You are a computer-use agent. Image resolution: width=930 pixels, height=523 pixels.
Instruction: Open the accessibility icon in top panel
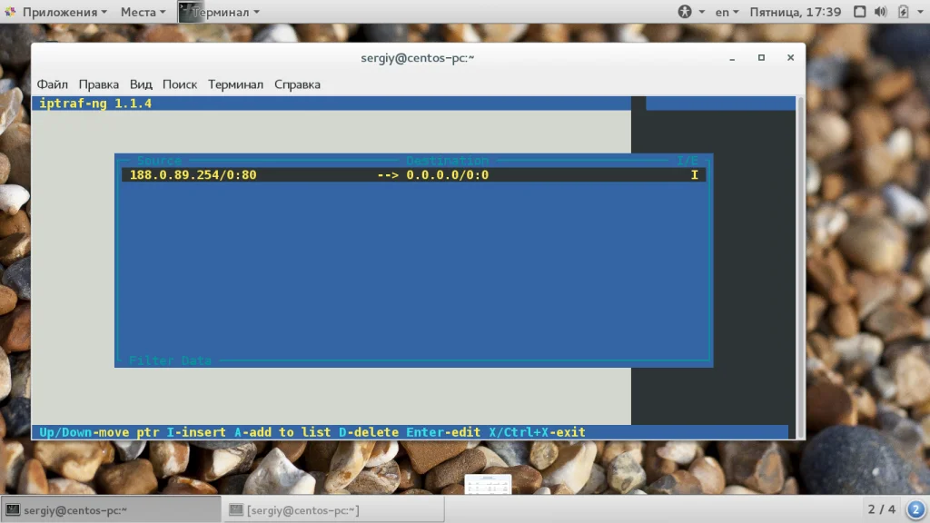tap(685, 12)
